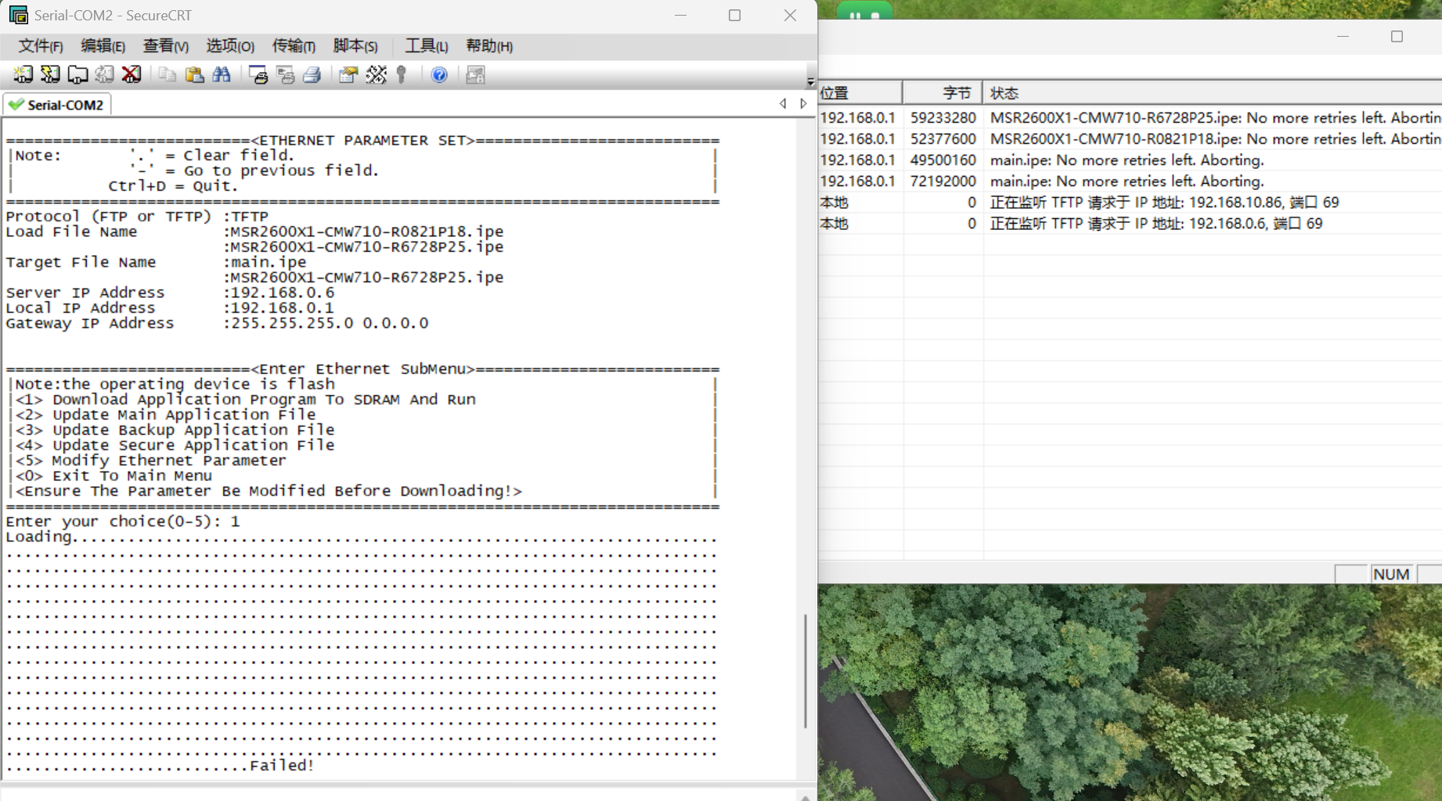Click the NUM status bar indicator
This screenshot has width=1442, height=801.
[1391, 574]
